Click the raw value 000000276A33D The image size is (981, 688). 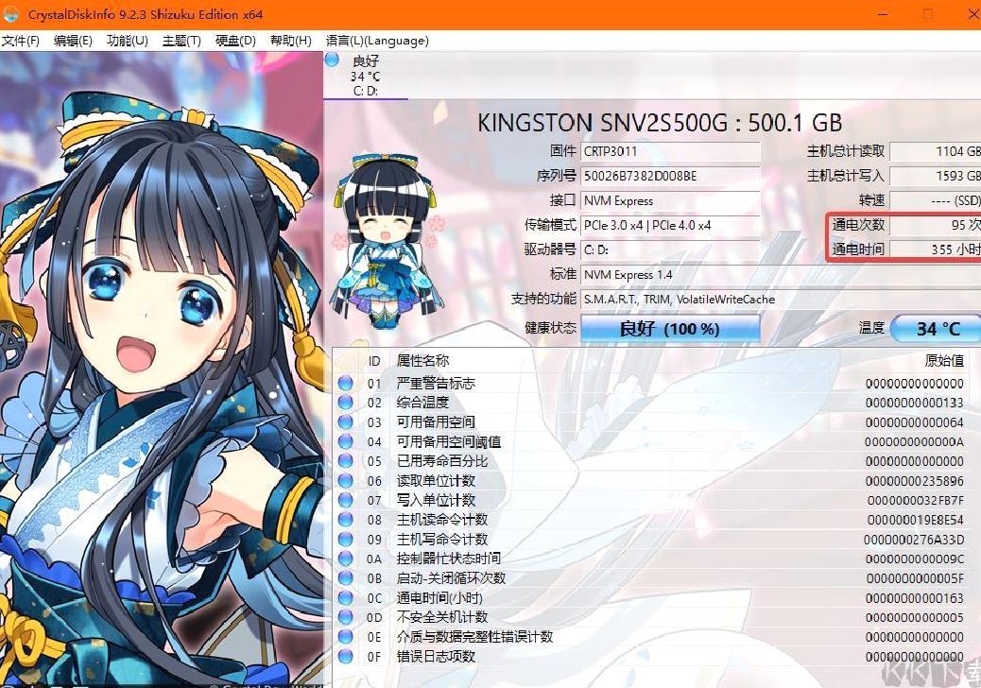914,539
